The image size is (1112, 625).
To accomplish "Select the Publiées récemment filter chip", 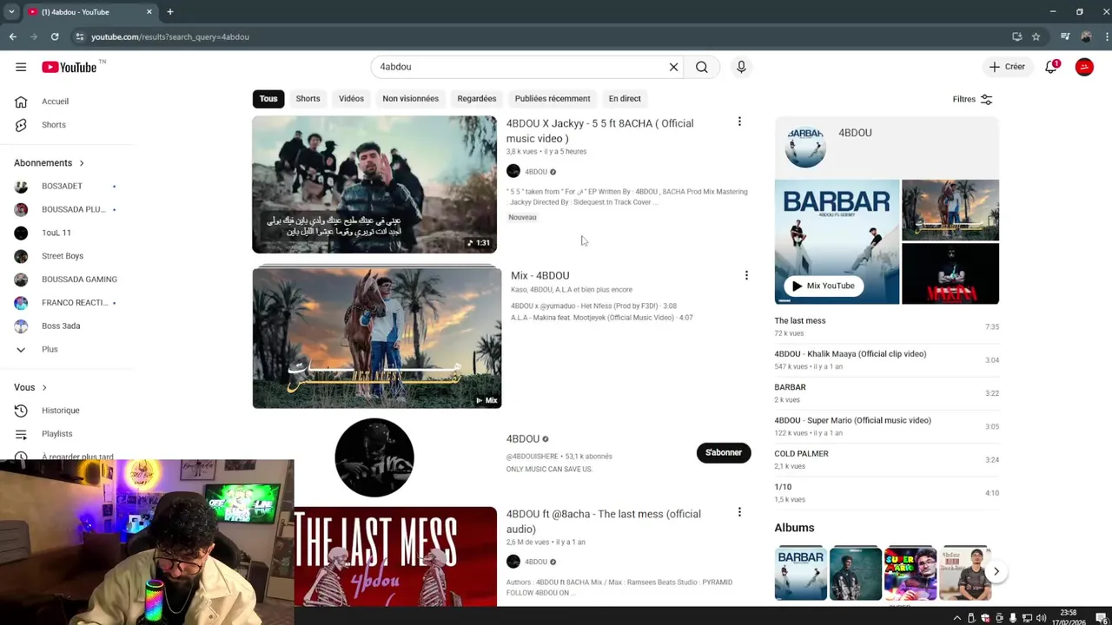I will pyautogui.click(x=553, y=99).
